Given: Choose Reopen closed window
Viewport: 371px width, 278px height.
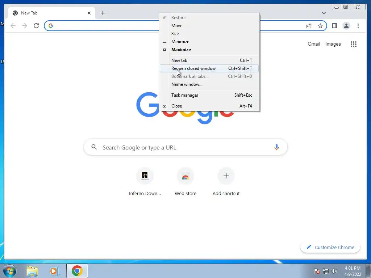Looking at the screenshot, I should tap(209, 68).
